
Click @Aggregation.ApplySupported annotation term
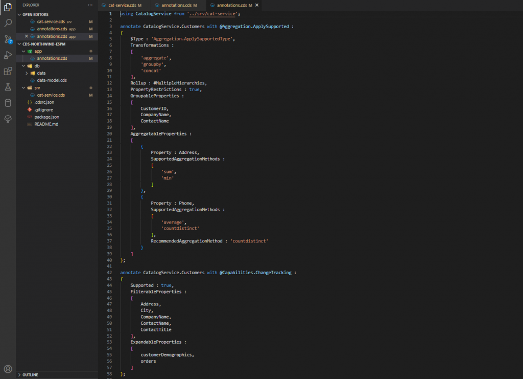coord(254,27)
